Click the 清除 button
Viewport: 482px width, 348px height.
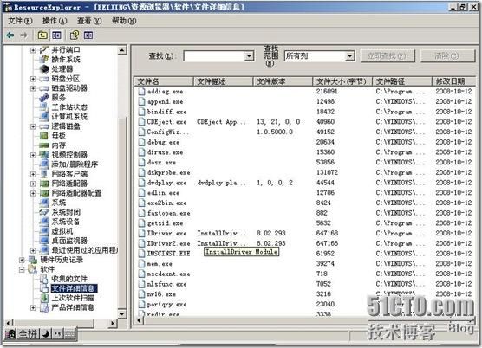pyautogui.click(x=447, y=56)
